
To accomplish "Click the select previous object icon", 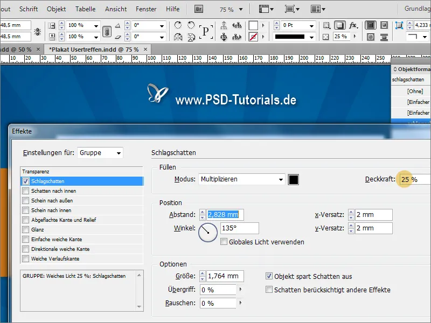I will (x=237, y=25).
